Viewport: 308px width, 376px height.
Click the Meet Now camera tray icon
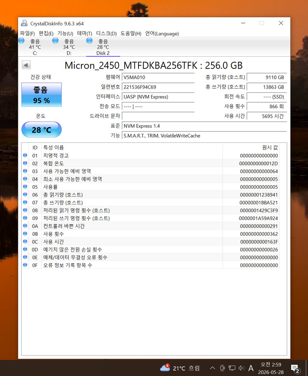[222, 368]
